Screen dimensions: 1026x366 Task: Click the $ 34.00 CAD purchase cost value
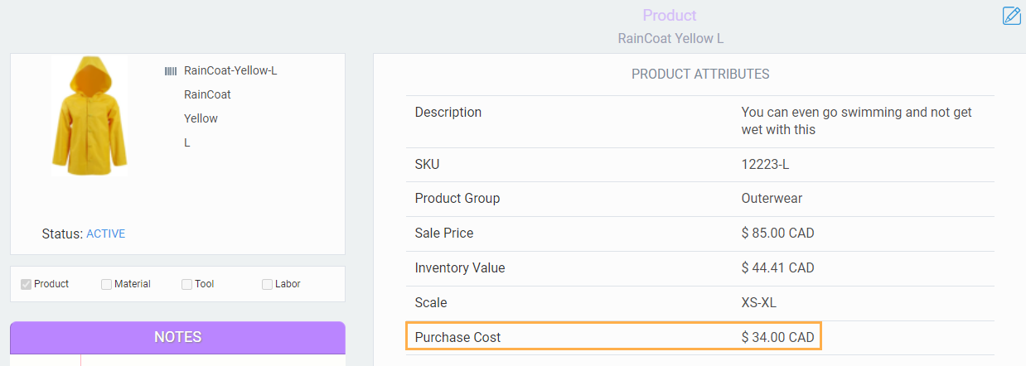(777, 337)
